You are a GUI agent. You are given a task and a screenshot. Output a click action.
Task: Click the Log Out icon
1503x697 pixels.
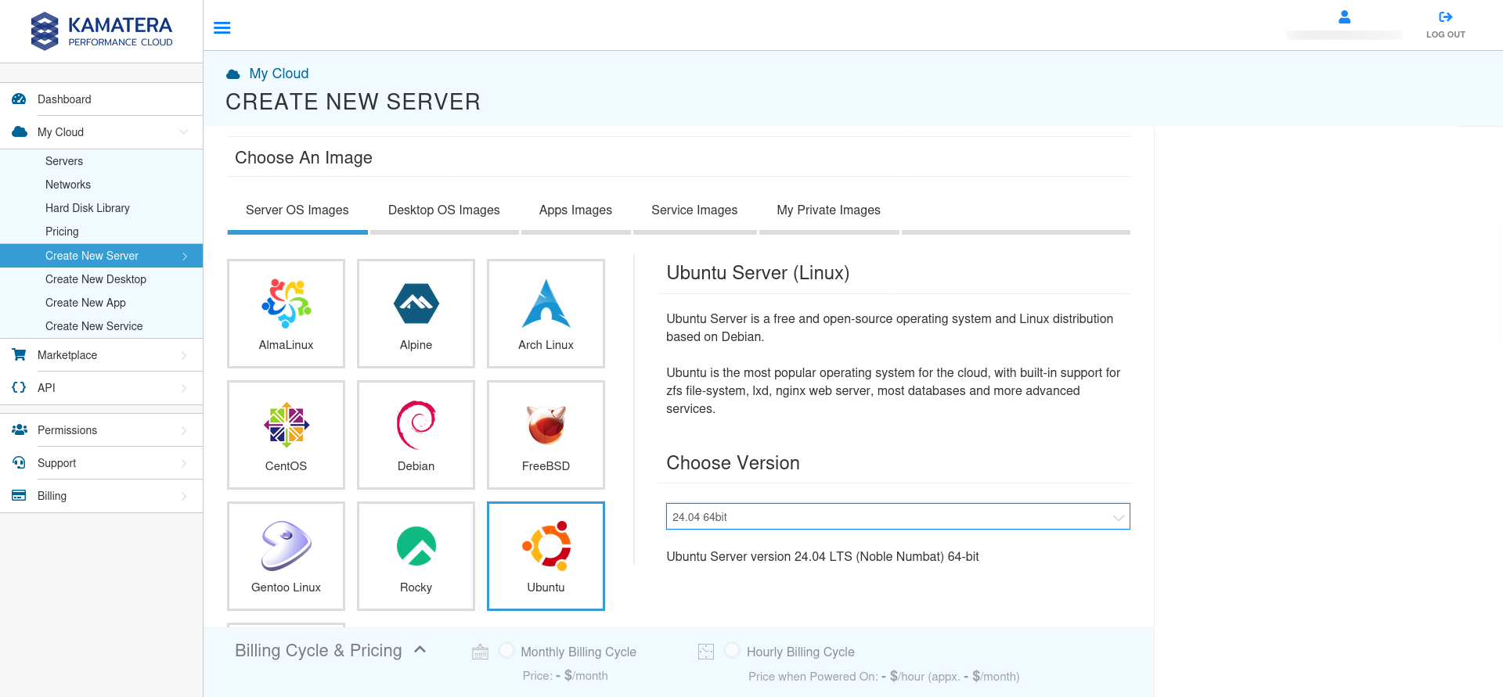[x=1446, y=16]
